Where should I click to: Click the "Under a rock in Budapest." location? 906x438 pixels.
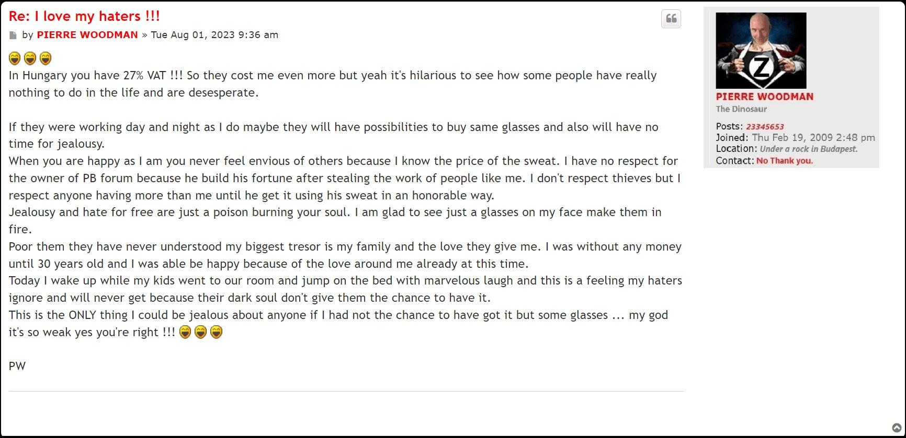[808, 149]
